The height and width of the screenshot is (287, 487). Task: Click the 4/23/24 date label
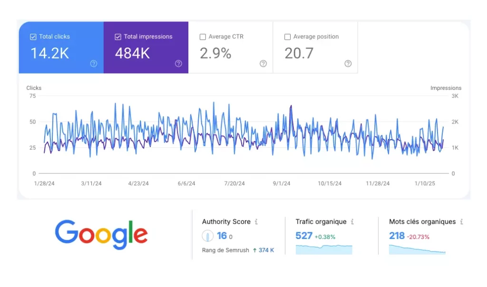point(138,183)
